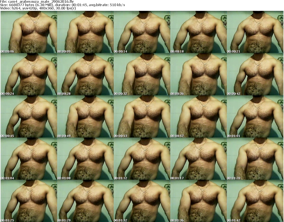Screen dimensions: 284x222
Task: Select the thumbnail timestamped 00:00:28
Action: pos(85,74)
